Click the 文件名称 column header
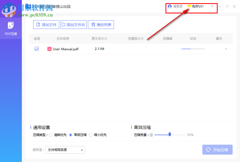 click(63, 39)
